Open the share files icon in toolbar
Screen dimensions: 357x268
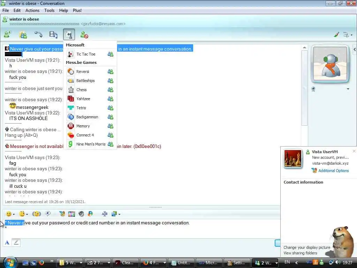pos(23,35)
